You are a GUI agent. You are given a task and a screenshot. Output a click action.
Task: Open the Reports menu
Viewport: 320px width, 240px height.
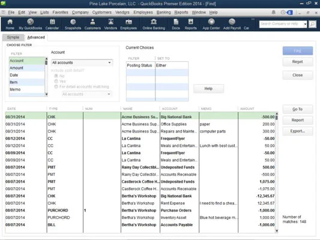pyautogui.click(x=181, y=13)
